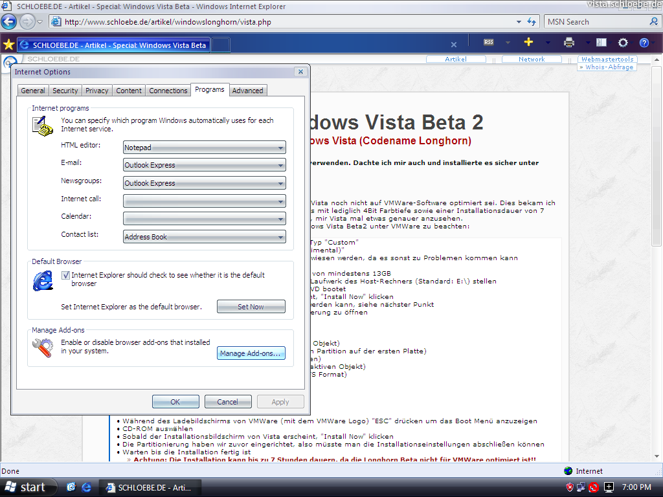Confirm the dialog with OK
Viewport: 663px width, 497px height.
175,401
